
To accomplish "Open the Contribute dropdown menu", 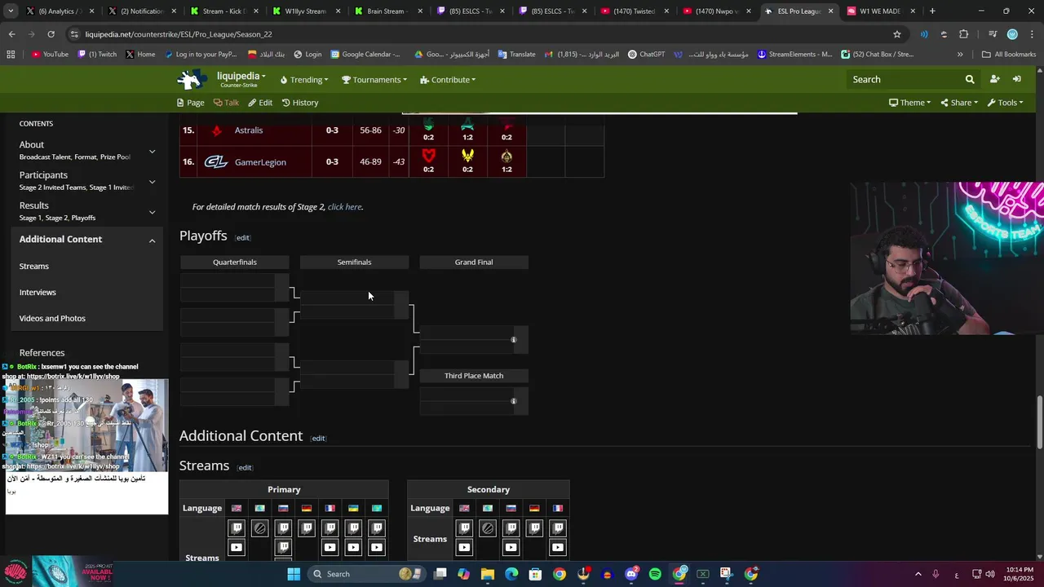I will coord(448,80).
